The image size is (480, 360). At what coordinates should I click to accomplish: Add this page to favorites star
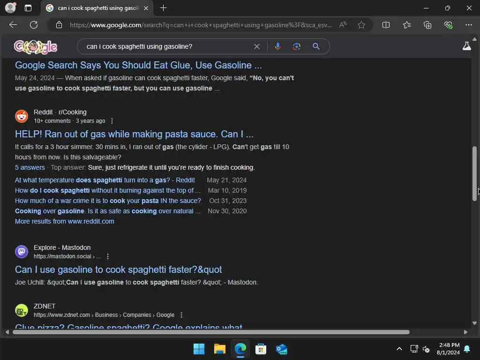tap(361, 25)
